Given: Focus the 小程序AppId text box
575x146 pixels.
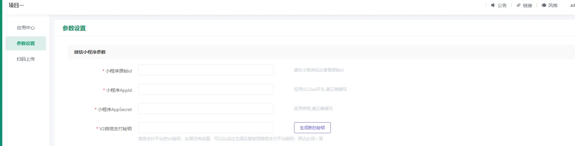Looking at the screenshot, I should pos(206,89).
